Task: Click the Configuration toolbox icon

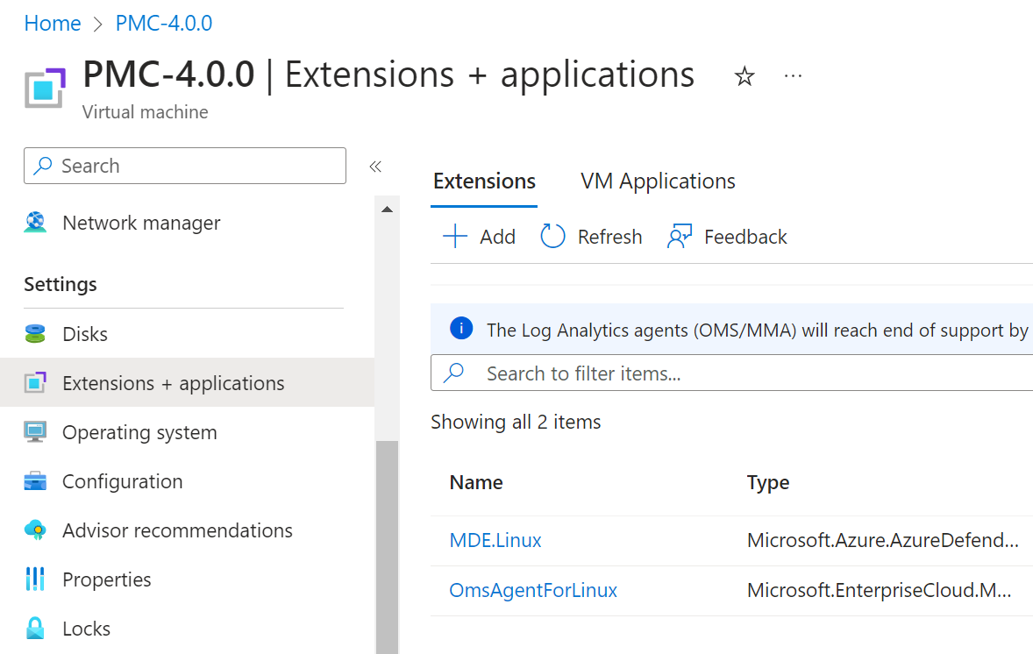Action: click(35, 481)
